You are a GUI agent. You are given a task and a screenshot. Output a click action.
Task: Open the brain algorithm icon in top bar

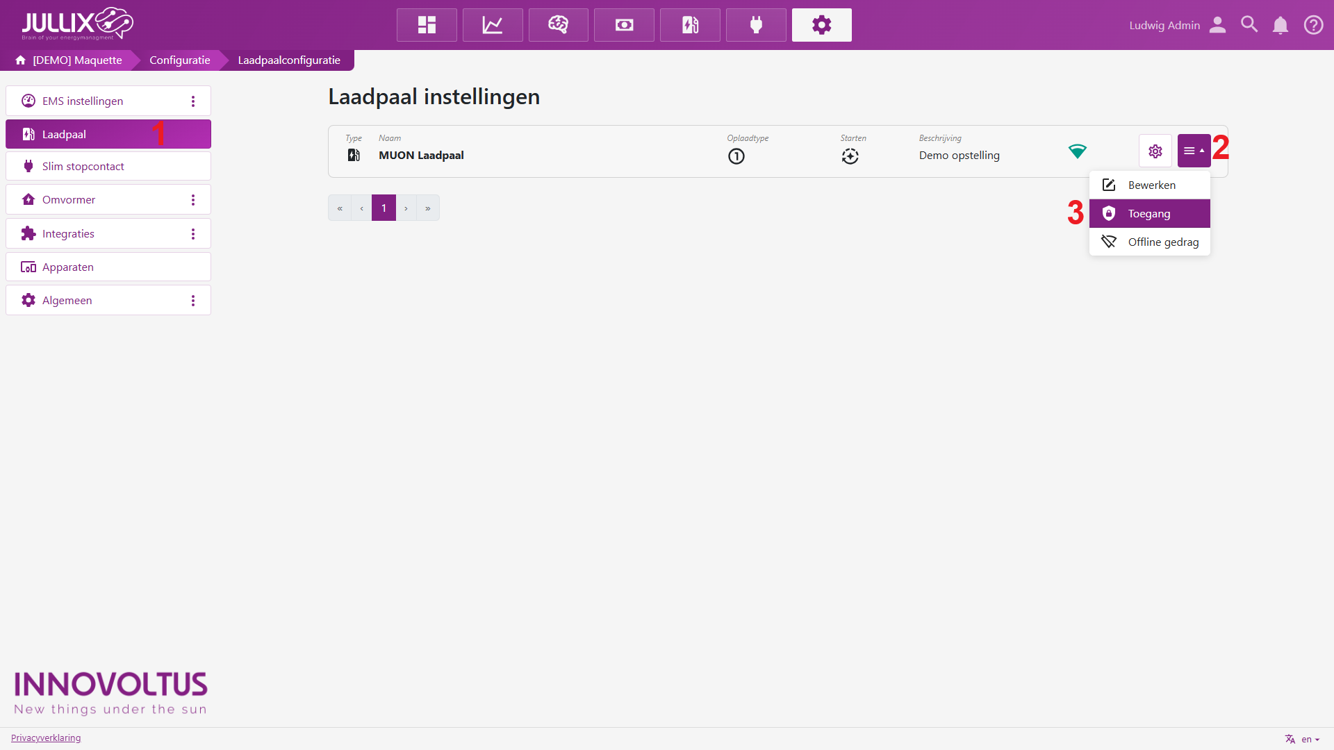558,25
